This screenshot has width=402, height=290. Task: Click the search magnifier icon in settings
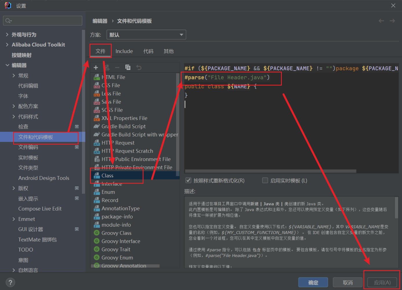[x=8, y=21]
